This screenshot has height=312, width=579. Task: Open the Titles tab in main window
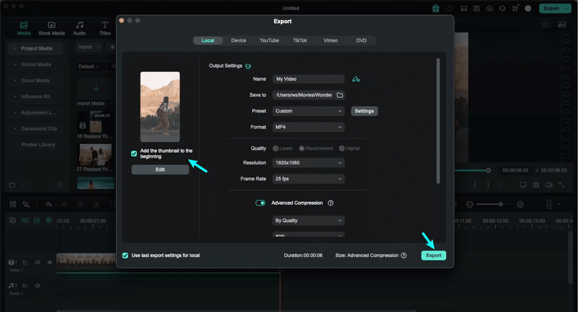105,28
